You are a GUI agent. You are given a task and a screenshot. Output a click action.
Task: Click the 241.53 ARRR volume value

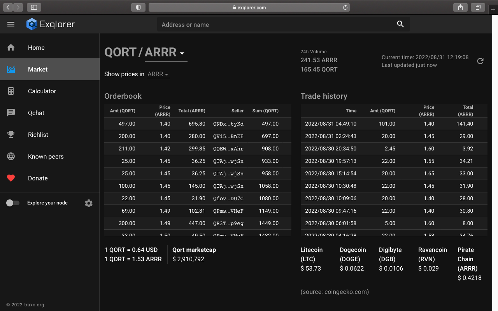pos(319,60)
